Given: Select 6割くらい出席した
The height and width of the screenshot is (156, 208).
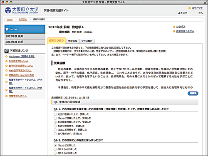Looking at the screenshot, I should click(x=55, y=153).
